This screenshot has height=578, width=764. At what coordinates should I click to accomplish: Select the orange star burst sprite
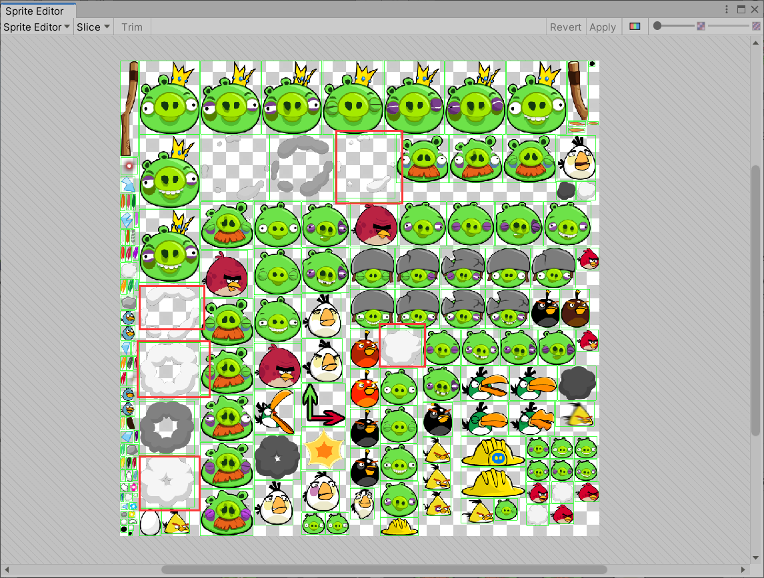(323, 450)
